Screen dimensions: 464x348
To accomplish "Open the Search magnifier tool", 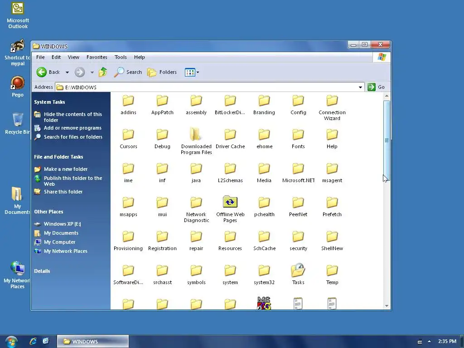I will pos(128,72).
